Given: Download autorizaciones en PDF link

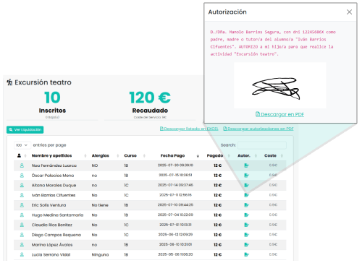Looking at the screenshot, I should (x=258, y=129).
